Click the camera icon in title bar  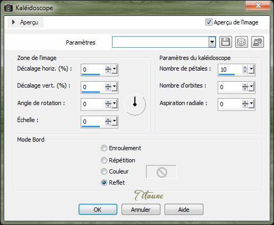pos(8,8)
